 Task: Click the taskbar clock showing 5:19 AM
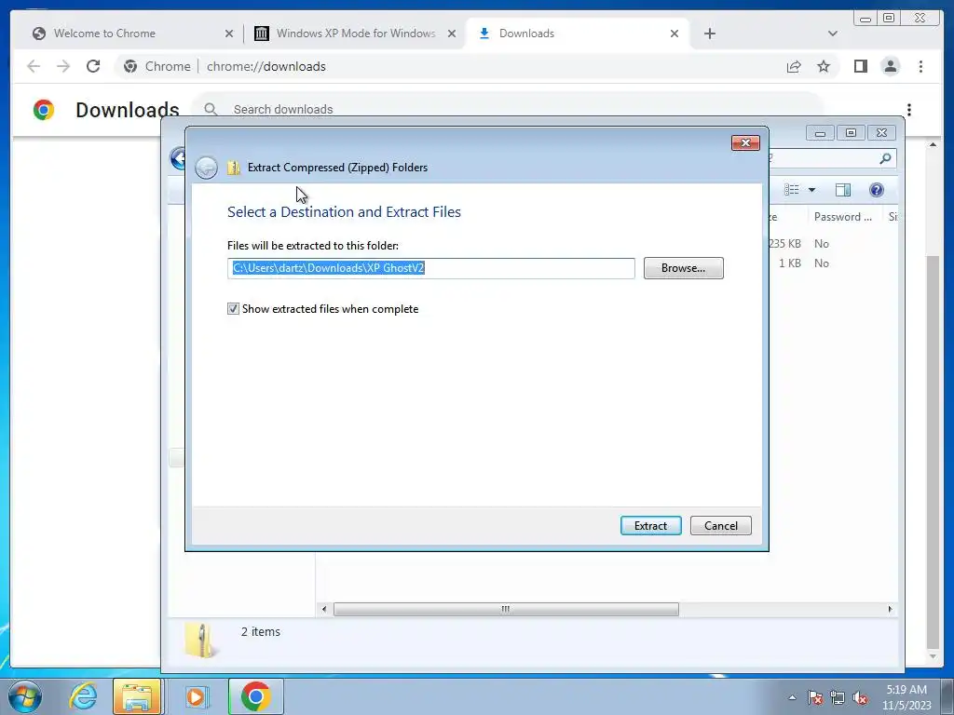point(906,697)
